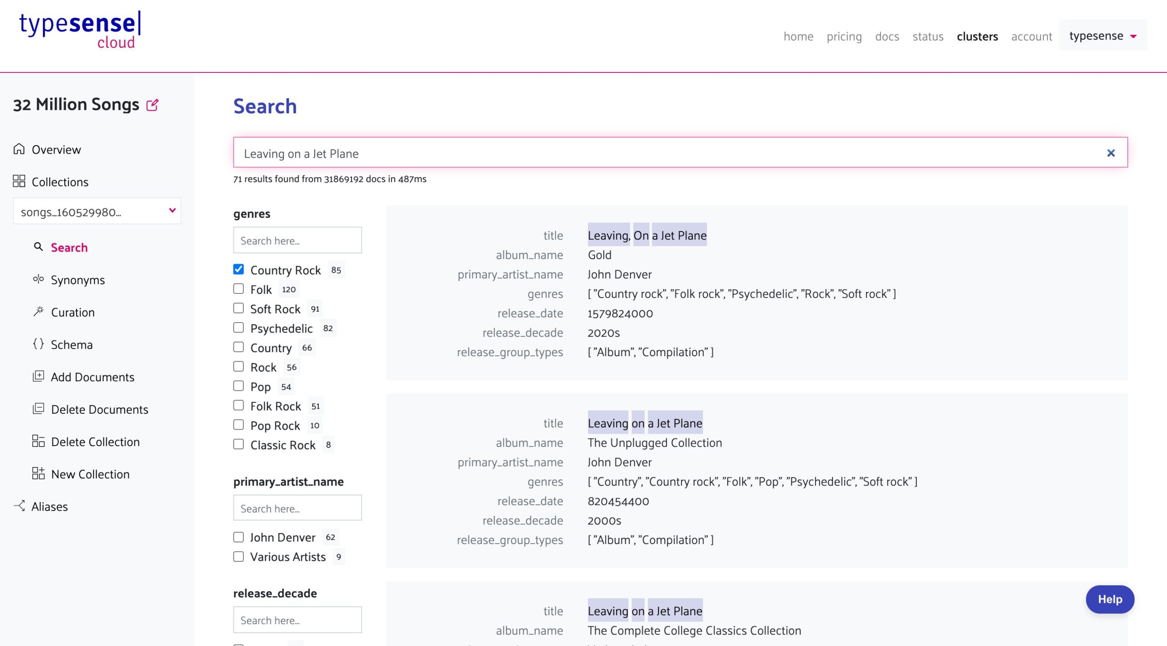1167x646 pixels.
Task: Enable the Psychedelic genre filter
Action: point(238,328)
